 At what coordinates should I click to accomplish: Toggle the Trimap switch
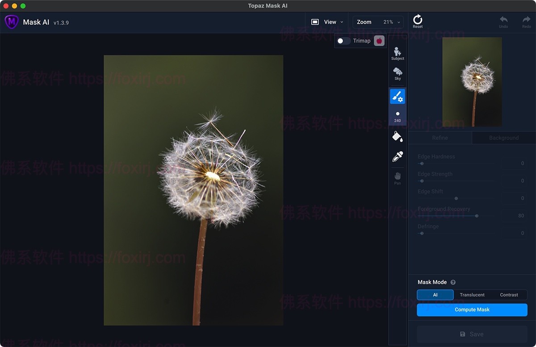click(343, 41)
